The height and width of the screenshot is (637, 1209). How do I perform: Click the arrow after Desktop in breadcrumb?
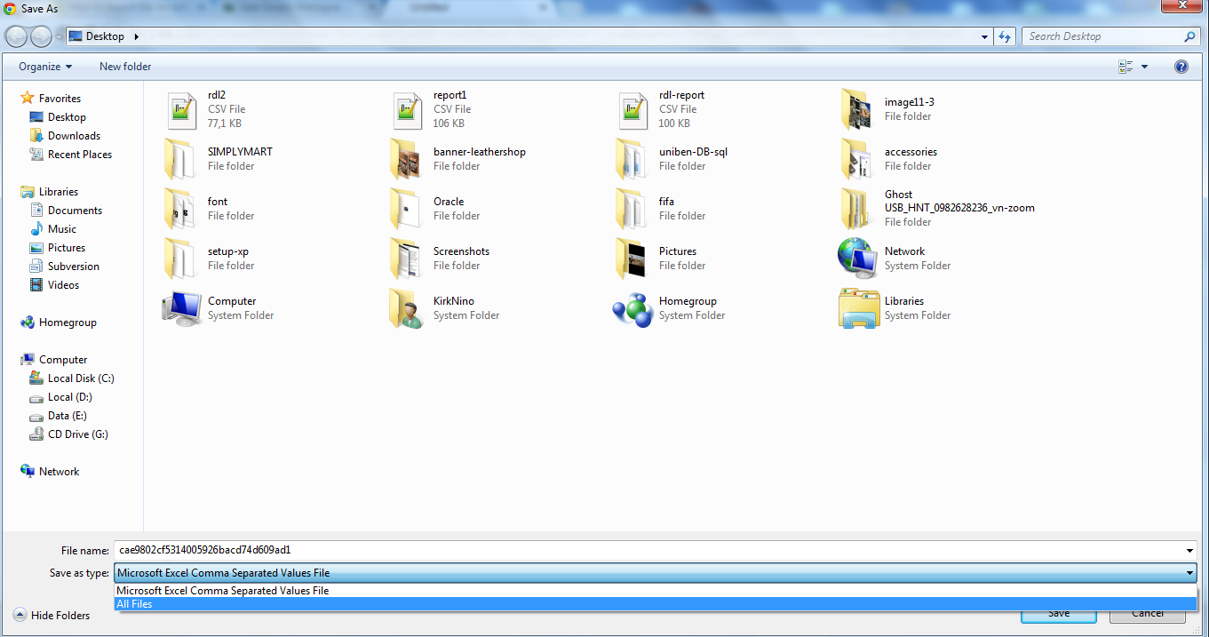[136, 36]
